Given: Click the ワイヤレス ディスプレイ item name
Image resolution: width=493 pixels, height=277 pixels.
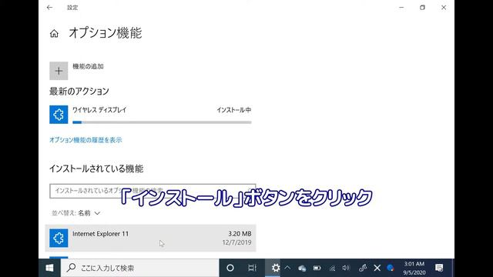Looking at the screenshot, I should pos(99,110).
